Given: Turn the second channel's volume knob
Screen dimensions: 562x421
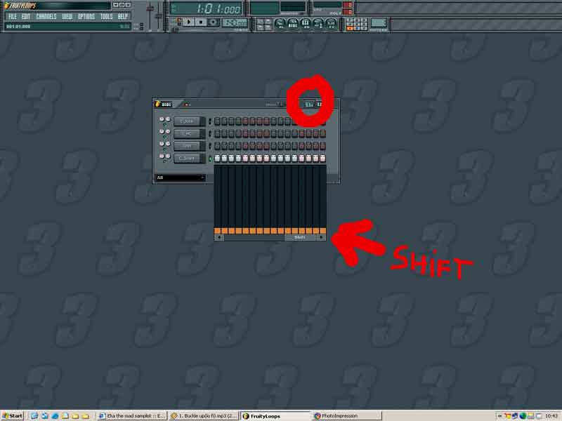Looking at the screenshot, I should click(168, 131).
